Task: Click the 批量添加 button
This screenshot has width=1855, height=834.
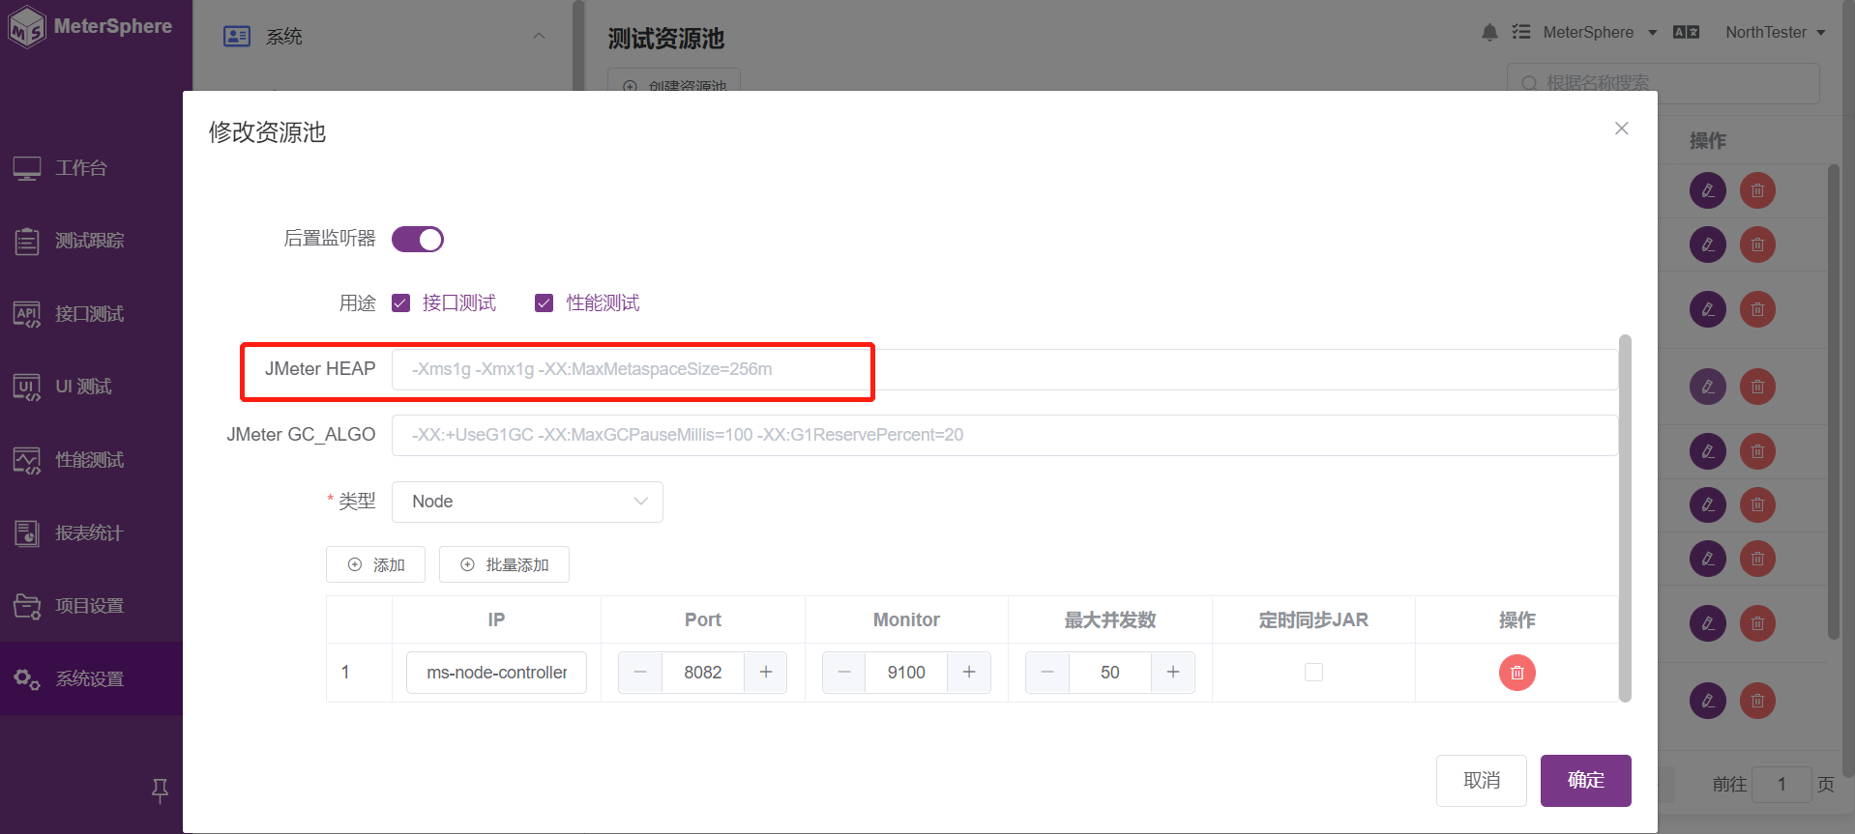Action: pyautogui.click(x=504, y=564)
